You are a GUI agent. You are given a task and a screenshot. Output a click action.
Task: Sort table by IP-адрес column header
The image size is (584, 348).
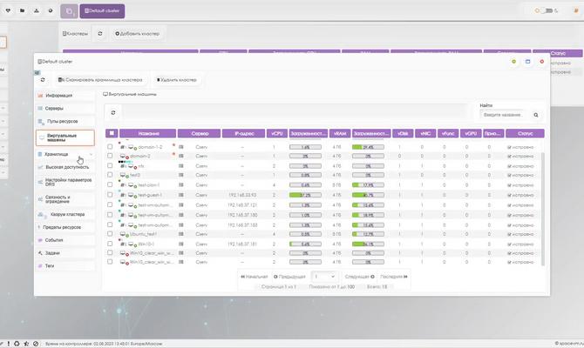point(243,133)
